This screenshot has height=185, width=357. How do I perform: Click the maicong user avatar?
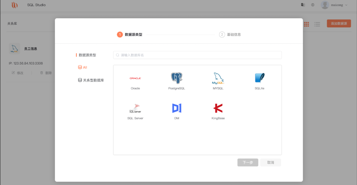tap(325, 5)
